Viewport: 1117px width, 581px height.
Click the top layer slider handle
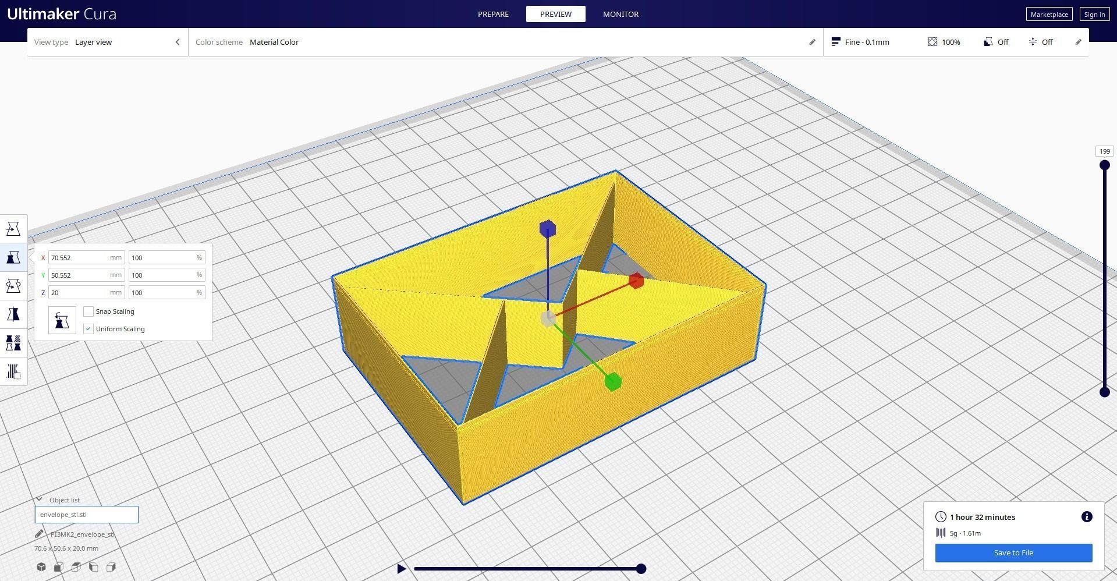tap(1104, 165)
